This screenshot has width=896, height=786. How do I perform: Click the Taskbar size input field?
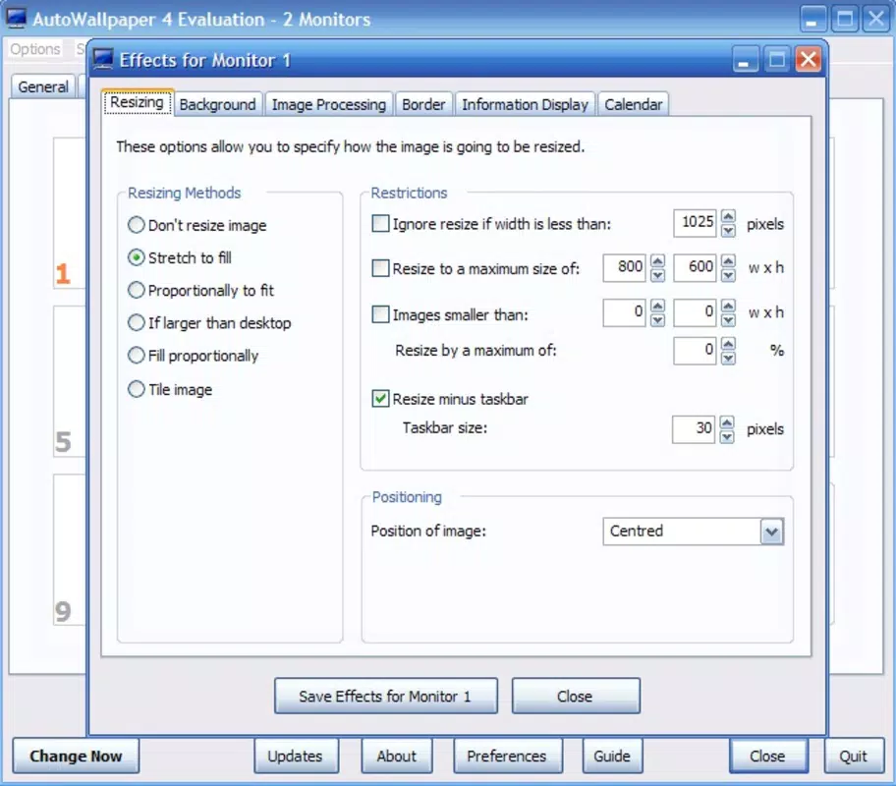pyautogui.click(x=694, y=429)
